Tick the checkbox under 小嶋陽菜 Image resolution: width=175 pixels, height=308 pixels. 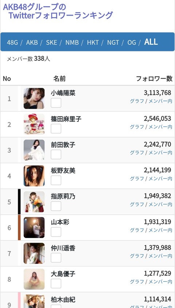point(56,103)
